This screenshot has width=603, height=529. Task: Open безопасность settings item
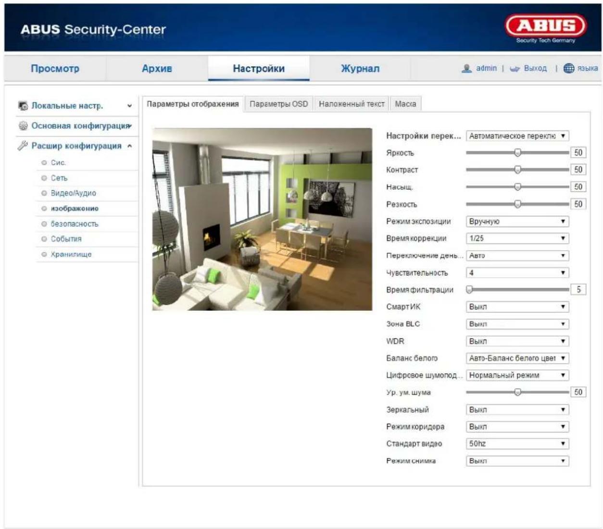pos(75,224)
